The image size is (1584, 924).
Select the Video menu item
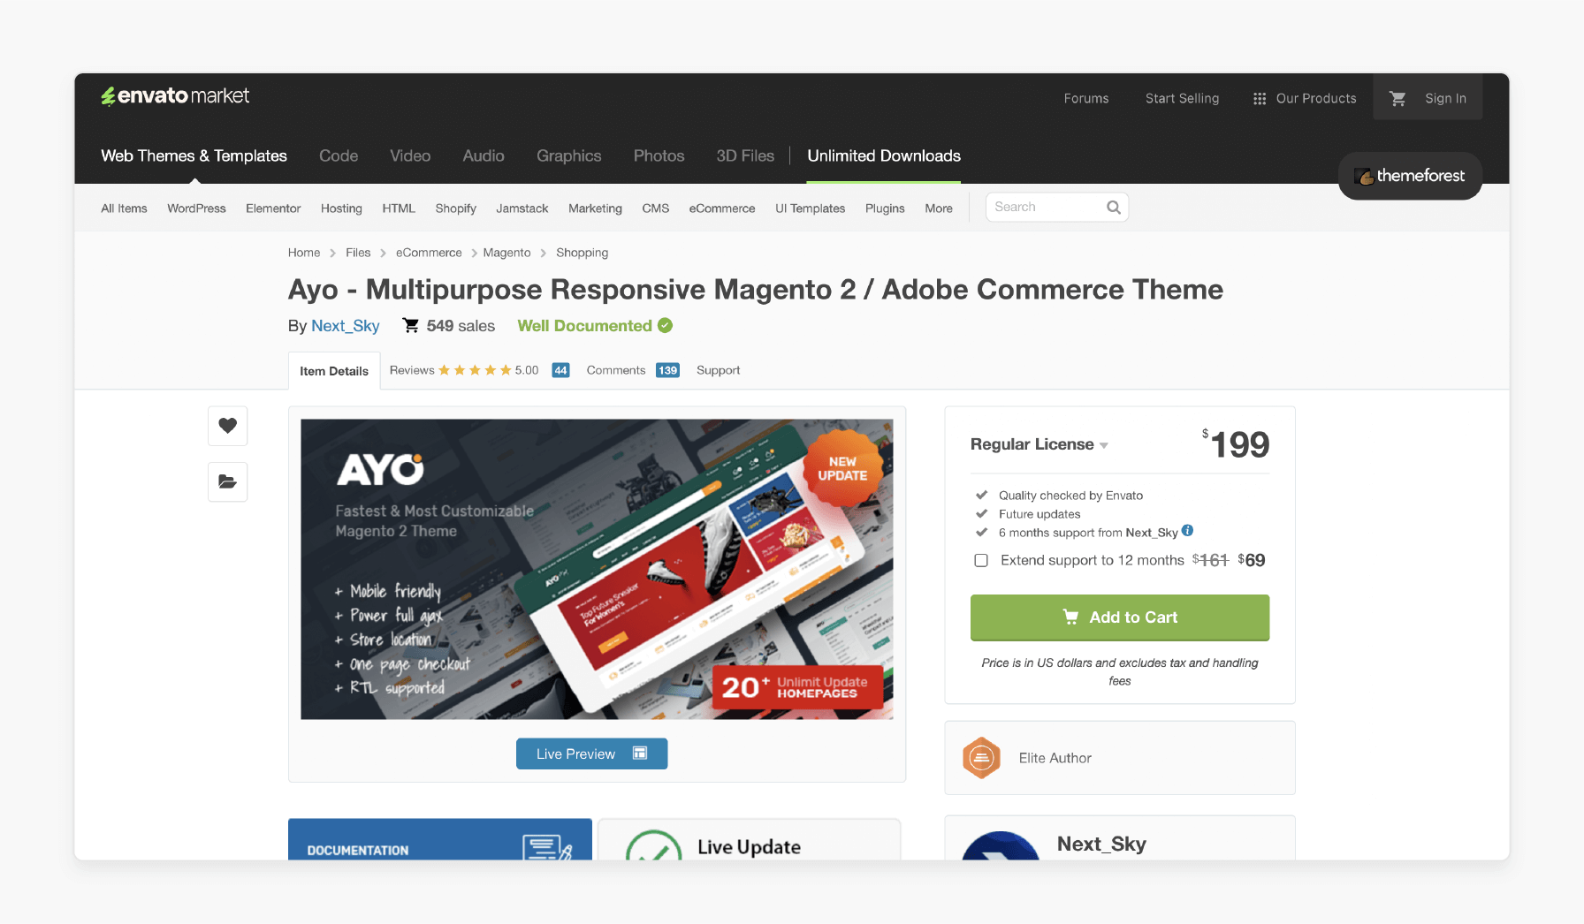pos(410,156)
